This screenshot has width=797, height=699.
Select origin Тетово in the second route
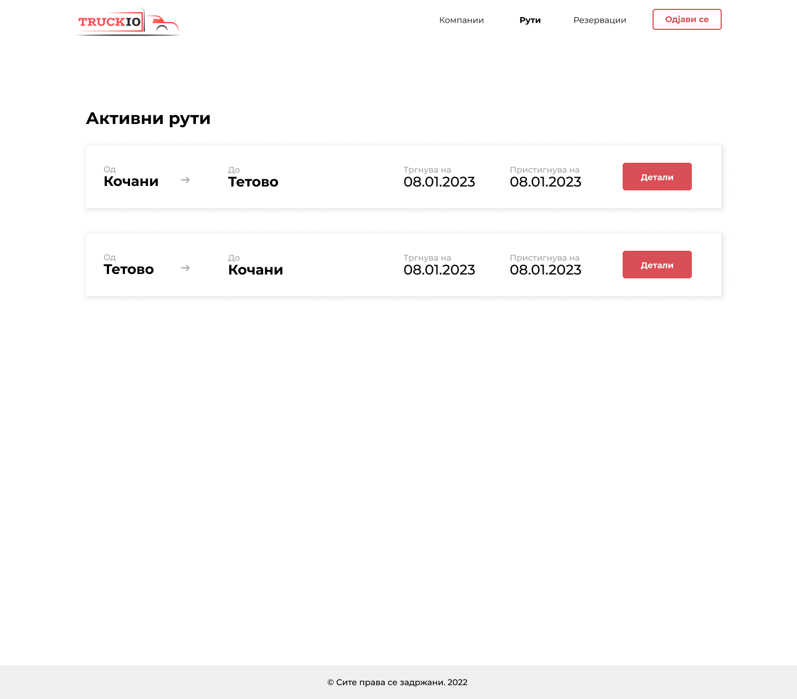click(x=128, y=270)
